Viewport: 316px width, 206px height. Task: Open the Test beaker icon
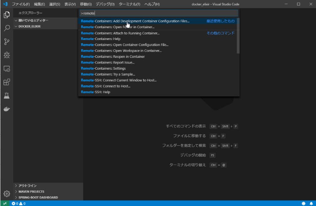[x=7, y=96]
